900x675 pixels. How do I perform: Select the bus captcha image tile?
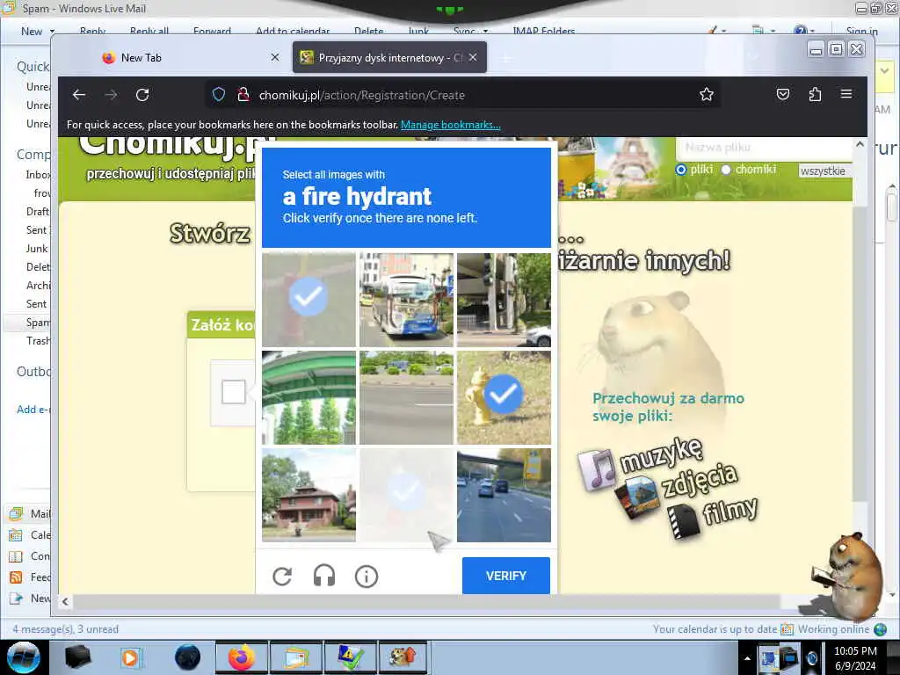(406, 300)
